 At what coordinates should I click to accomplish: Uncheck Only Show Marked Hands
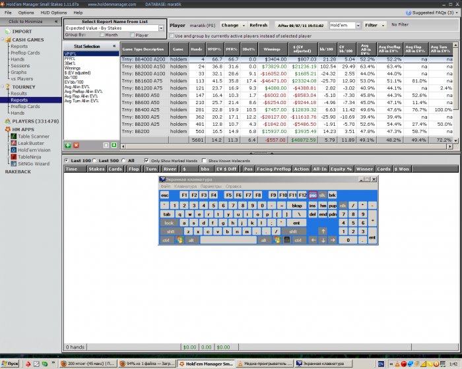[147, 160]
